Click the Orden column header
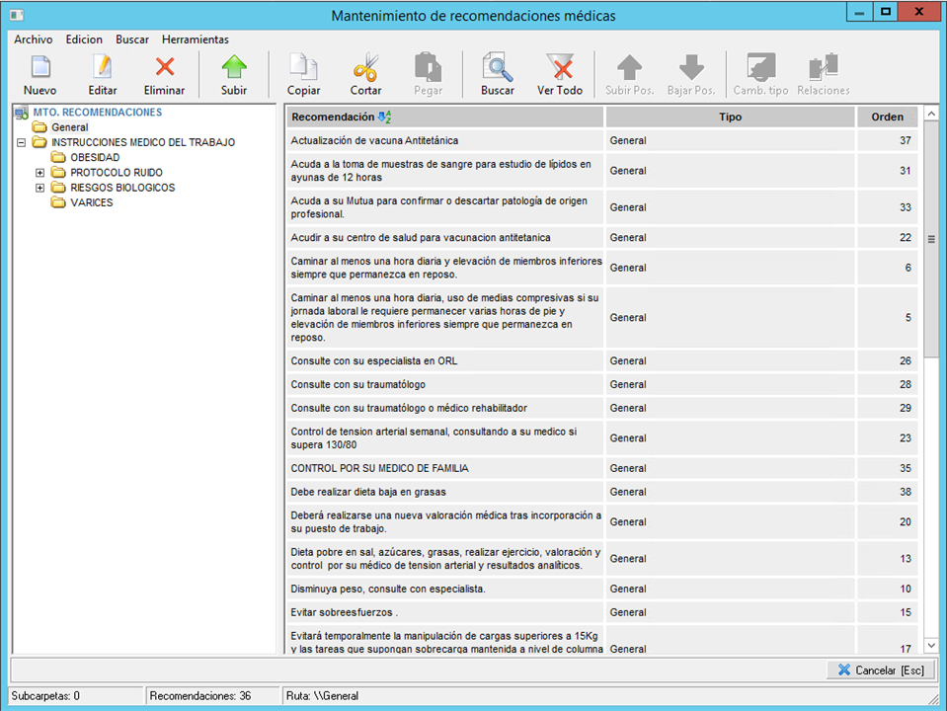This screenshot has height=711, width=947. (x=887, y=117)
